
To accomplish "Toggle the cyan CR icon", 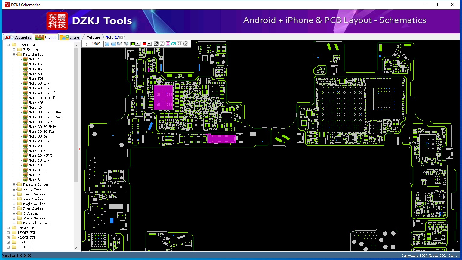I will click(x=174, y=44).
